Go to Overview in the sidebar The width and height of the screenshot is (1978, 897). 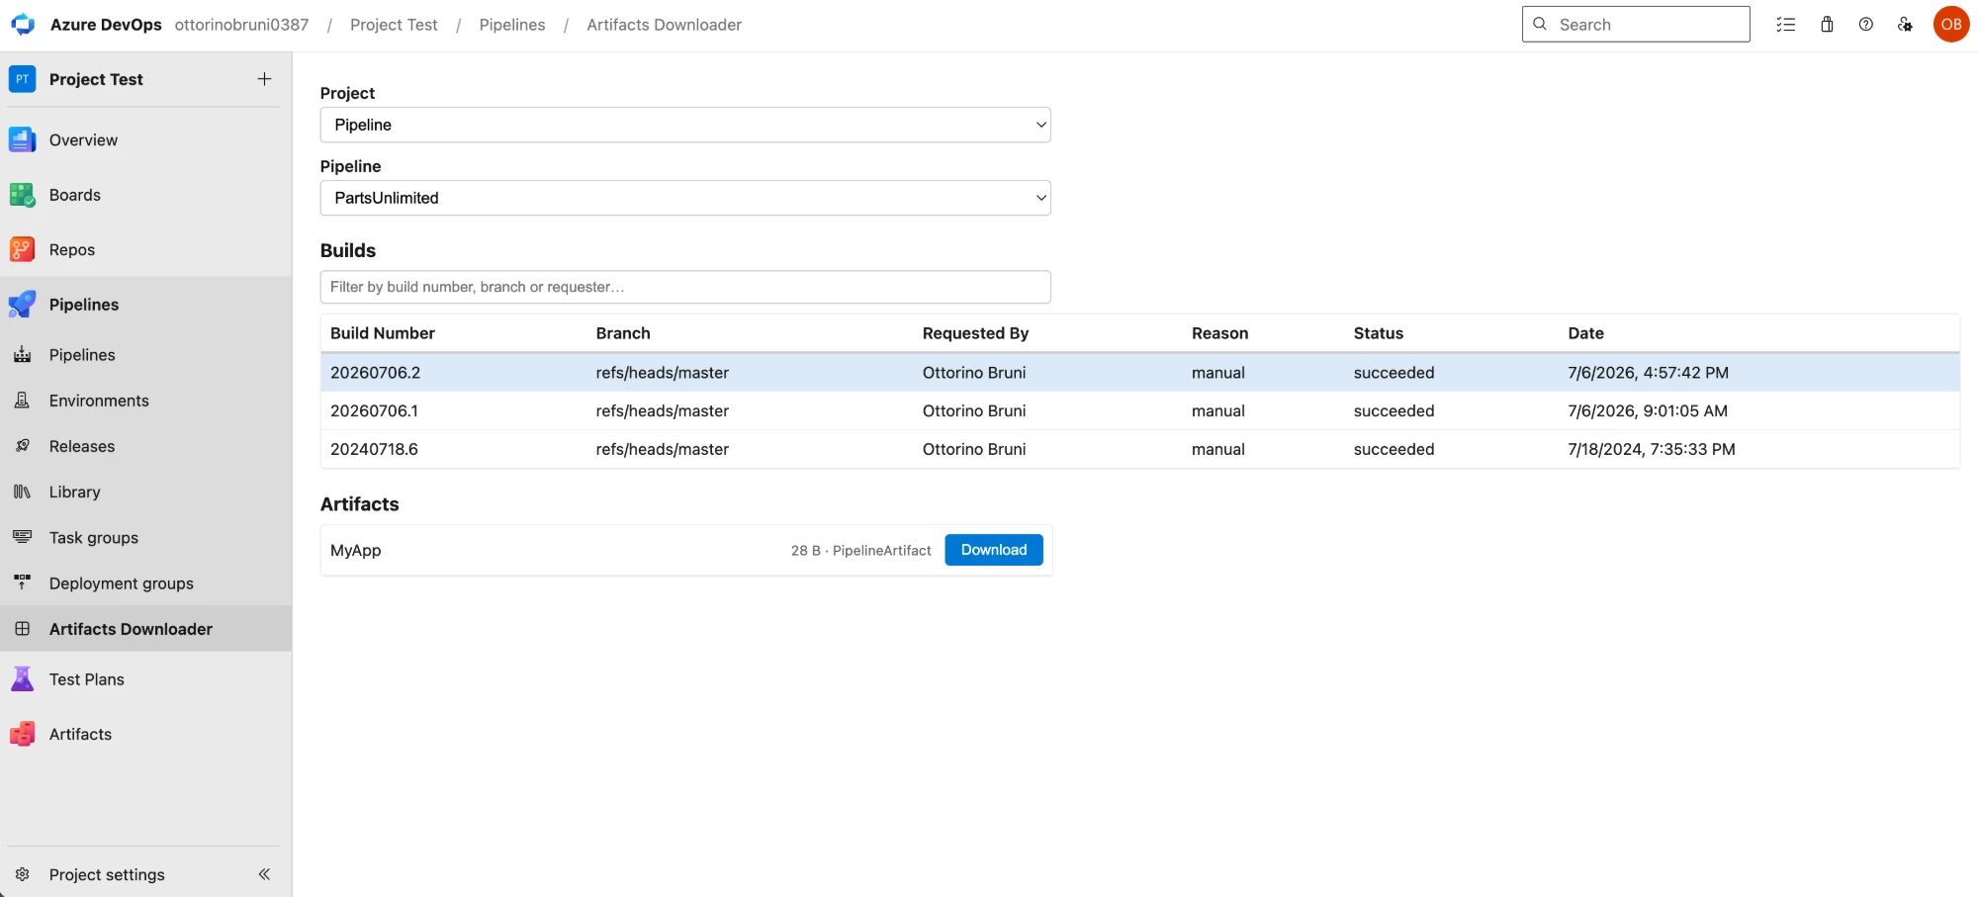click(x=83, y=139)
